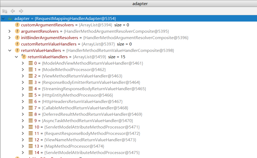257x158 pixels.
Task: Select MapMethodProcessor@5474 value text
Action: pyautogui.click(x=74, y=146)
